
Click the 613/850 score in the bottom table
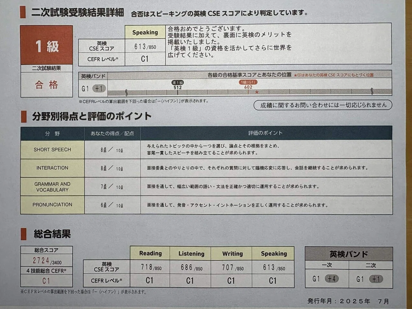tap(274, 267)
